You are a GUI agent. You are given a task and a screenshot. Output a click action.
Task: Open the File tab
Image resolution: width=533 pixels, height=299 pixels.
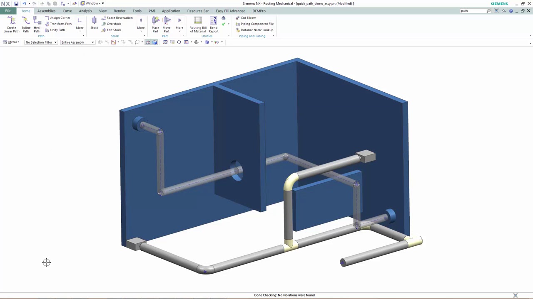pyautogui.click(x=8, y=11)
